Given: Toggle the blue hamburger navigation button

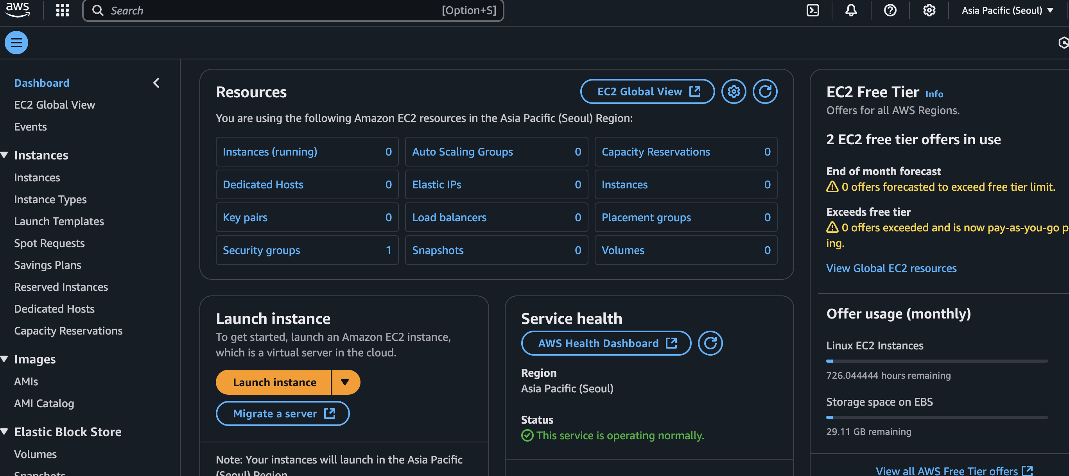Looking at the screenshot, I should pos(16,42).
